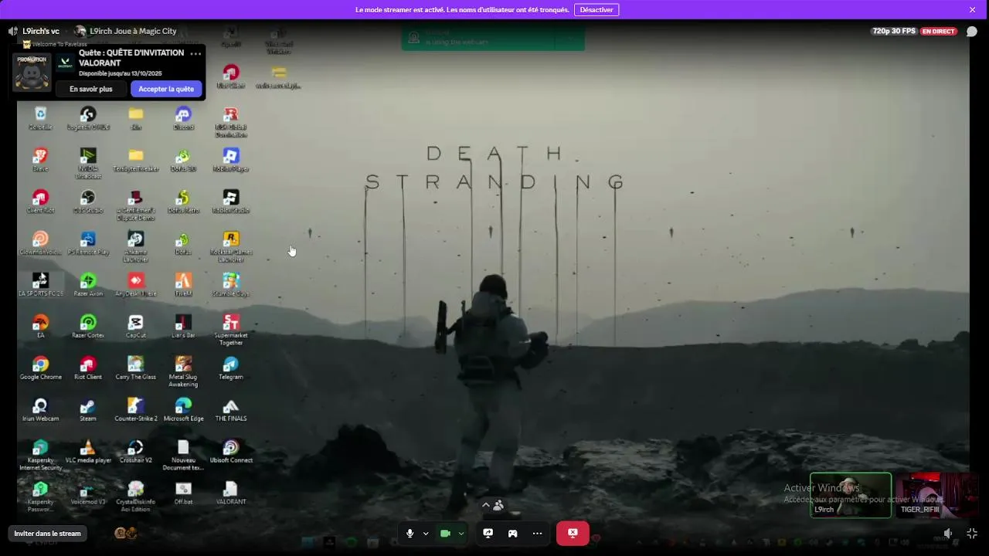The height and width of the screenshot is (556, 989).
Task: Click Iriun Webcam desktop icon
Action: click(x=40, y=410)
